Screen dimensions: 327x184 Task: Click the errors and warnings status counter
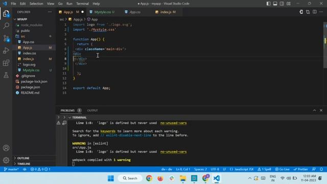click(40, 169)
